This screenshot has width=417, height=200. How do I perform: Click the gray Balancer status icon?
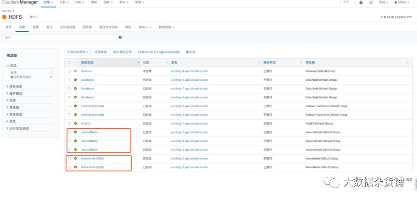click(x=75, y=71)
